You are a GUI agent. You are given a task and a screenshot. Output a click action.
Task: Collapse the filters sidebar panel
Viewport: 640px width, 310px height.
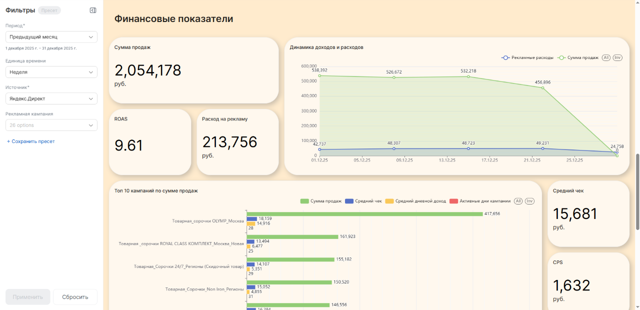click(93, 10)
